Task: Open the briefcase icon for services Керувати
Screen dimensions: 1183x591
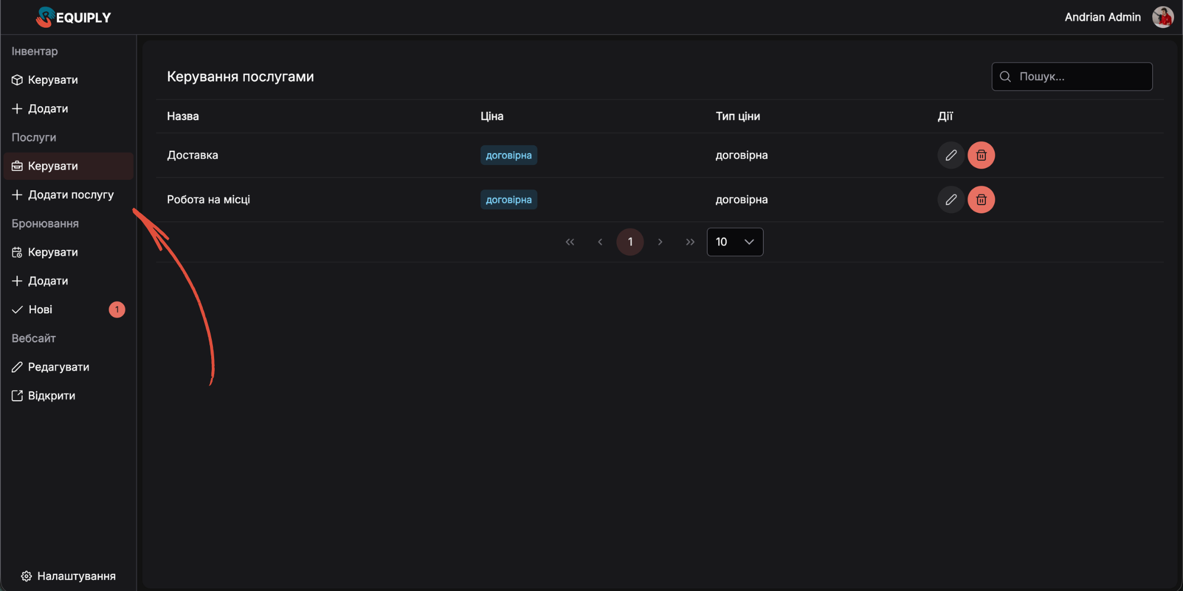Action: [x=17, y=165]
